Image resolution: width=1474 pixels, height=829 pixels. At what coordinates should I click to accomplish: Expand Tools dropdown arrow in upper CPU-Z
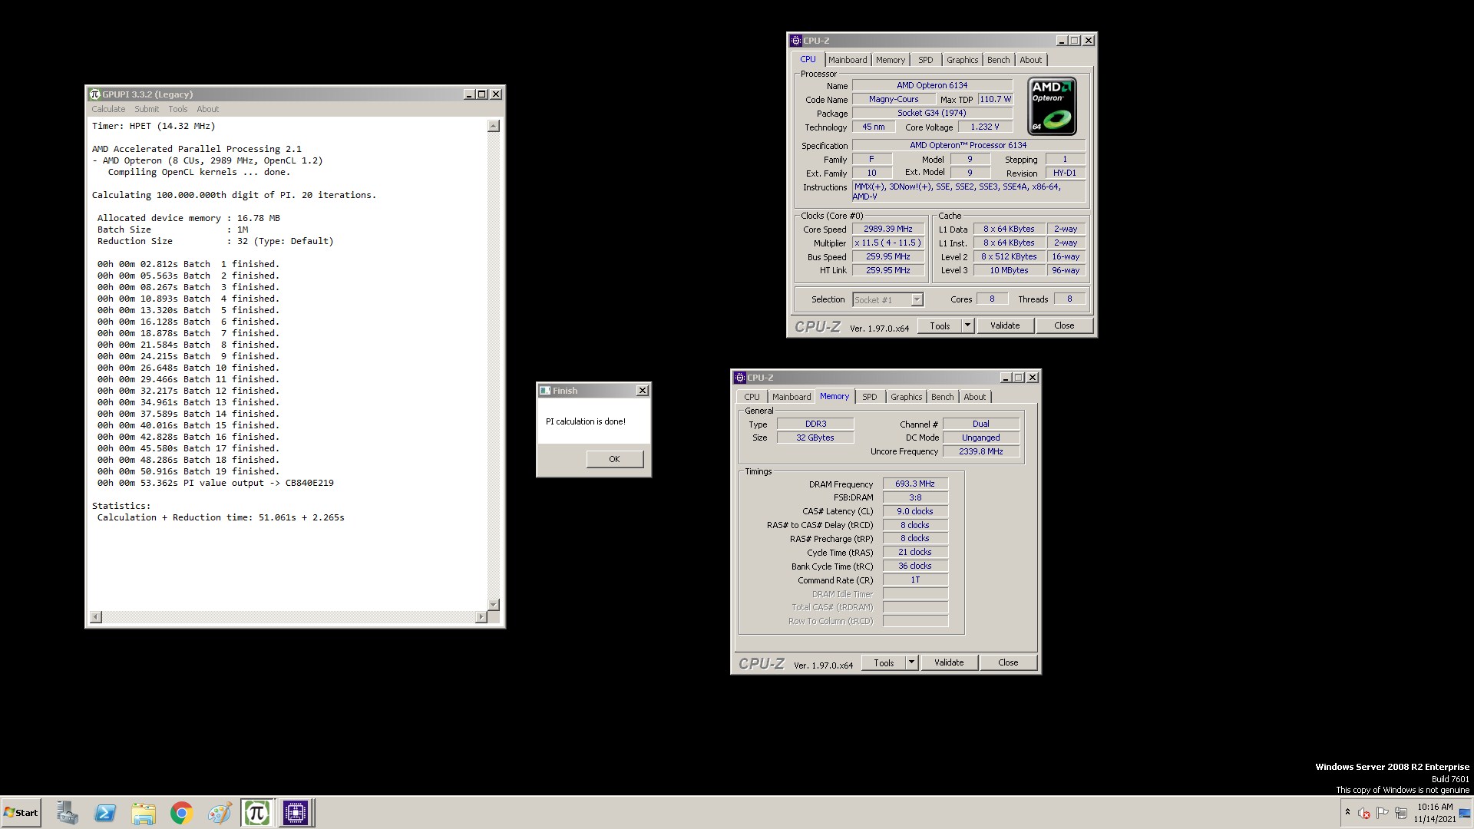tap(967, 326)
